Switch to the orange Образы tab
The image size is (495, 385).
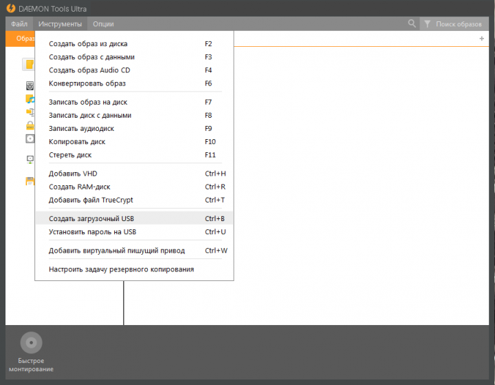click(x=20, y=39)
